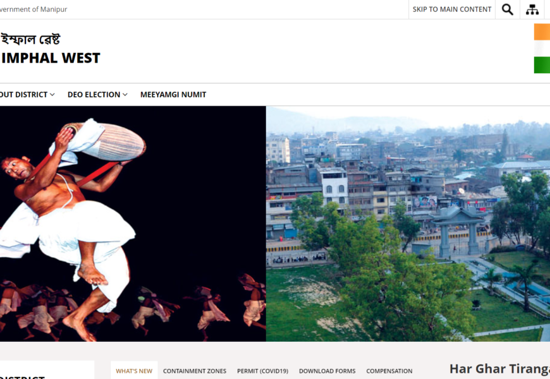
Task: Open the sitemap icon in header
Action: [532, 9]
